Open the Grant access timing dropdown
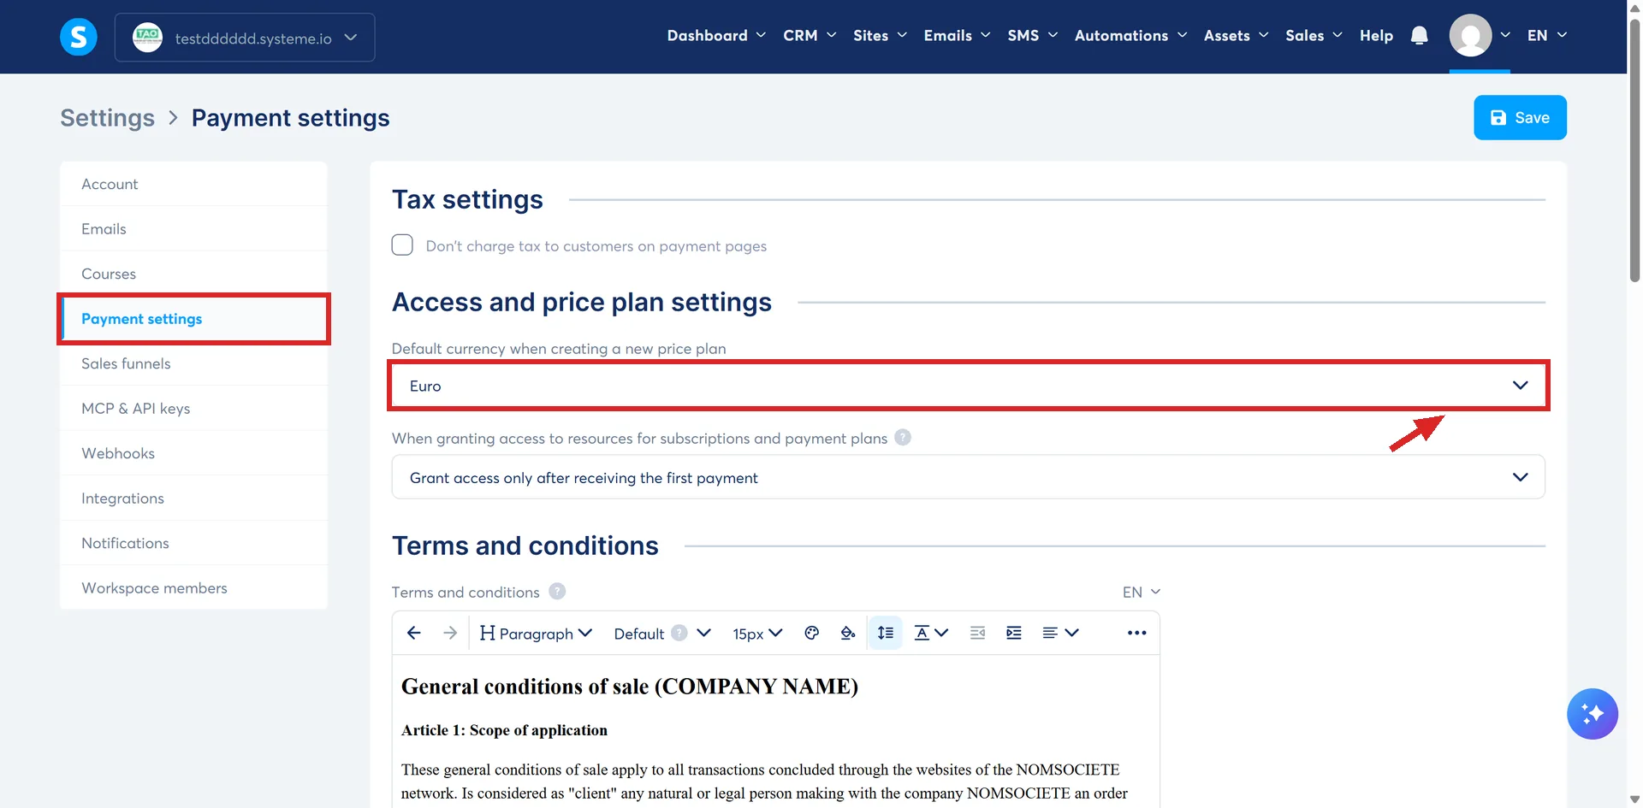This screenshot has height=808, width=1643. tap(968, 477)
